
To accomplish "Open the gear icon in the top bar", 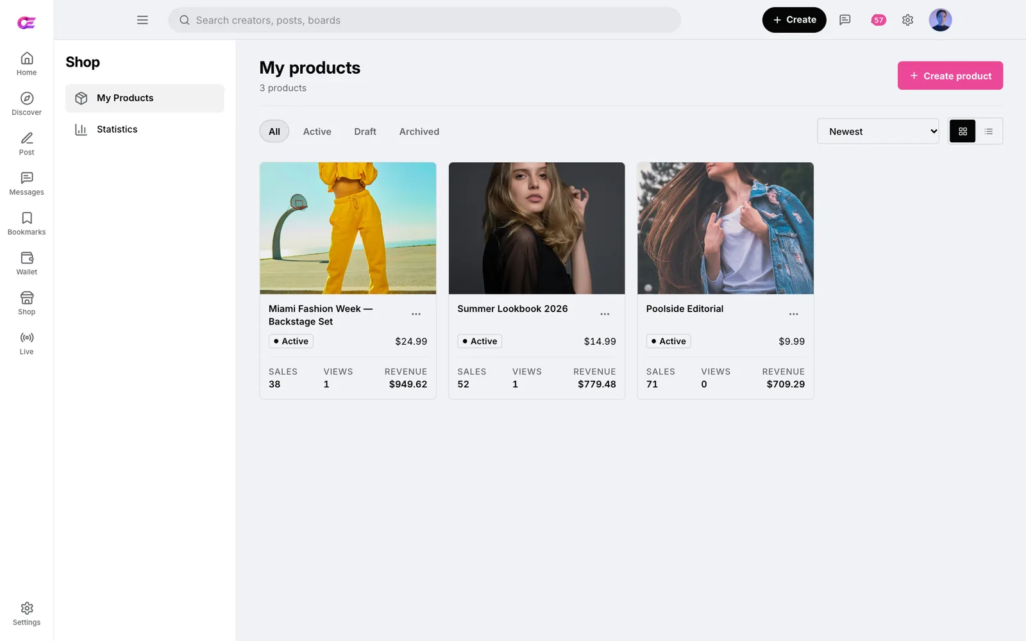I will click(x=907, y=20).
